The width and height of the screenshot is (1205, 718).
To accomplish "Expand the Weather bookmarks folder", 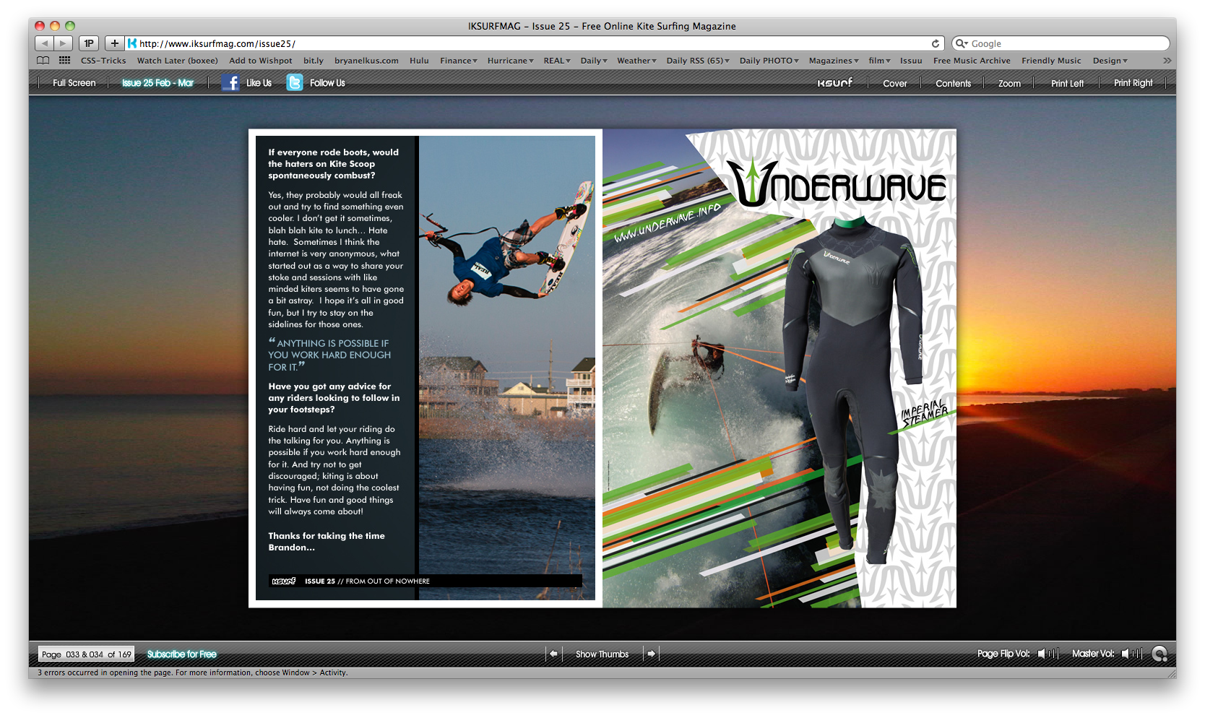I will click(x=636, y=61).
